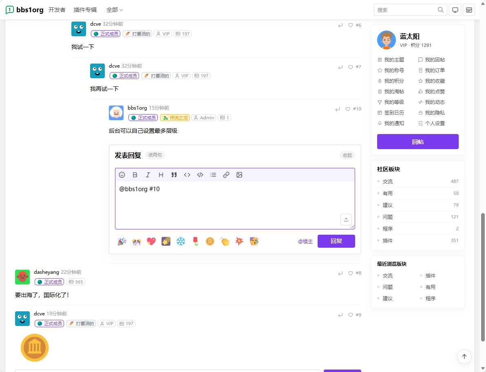Send the gold coin reaction emoji
This screenshot has width=486, height=372.
(210, 241)
